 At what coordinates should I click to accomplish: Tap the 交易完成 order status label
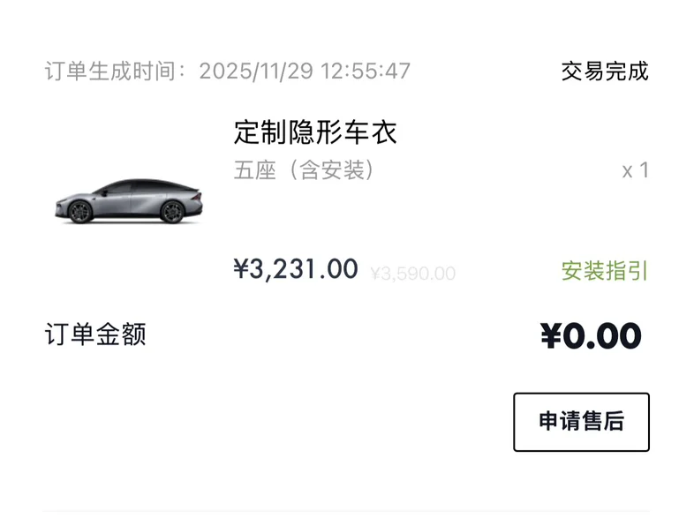(605, 71)
